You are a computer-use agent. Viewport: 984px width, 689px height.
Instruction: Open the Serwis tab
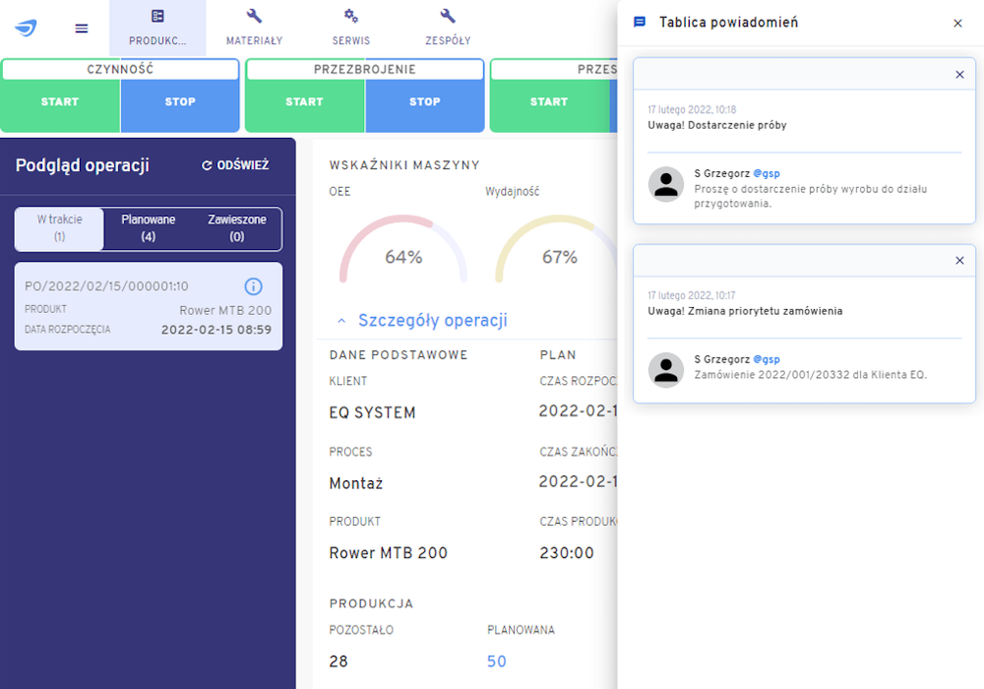pyautogui.click(x=350, y=28)
